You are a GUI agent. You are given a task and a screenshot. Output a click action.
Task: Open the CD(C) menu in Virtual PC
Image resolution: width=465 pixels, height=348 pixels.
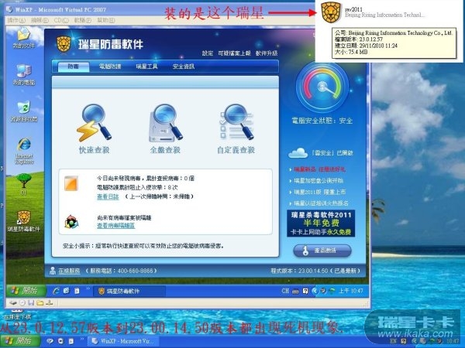coord(61,20)
